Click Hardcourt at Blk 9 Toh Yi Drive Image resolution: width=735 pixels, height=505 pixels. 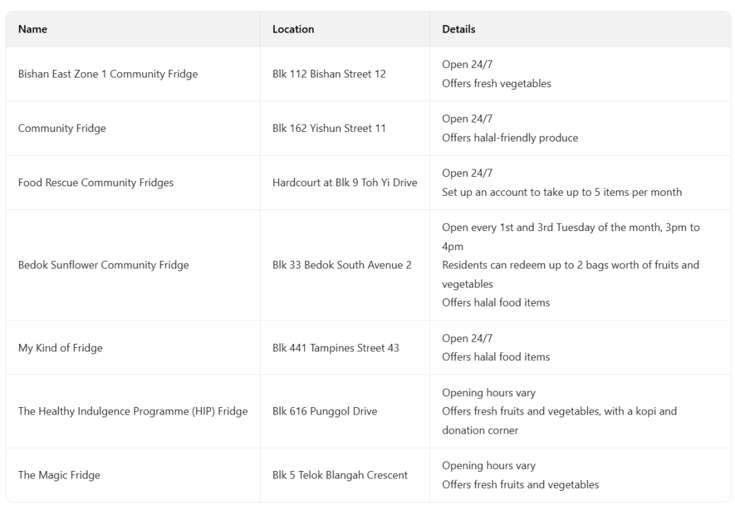(344, 183)
